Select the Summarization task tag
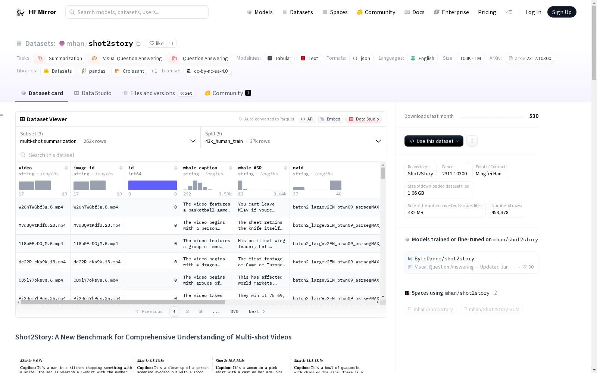Image resolution: width=597 pixels, height=373 pixels. tap(60, 58)
